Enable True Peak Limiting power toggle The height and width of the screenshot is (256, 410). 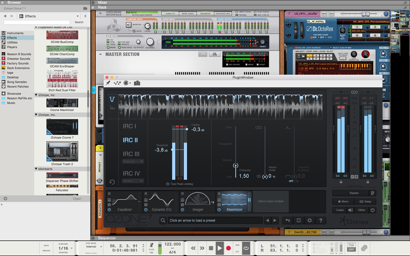click(x=168, y=184)
